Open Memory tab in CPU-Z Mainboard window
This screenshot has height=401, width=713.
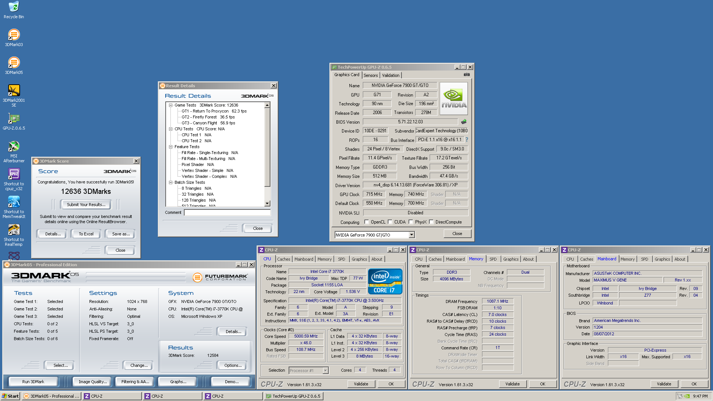[x=627, y=259]
